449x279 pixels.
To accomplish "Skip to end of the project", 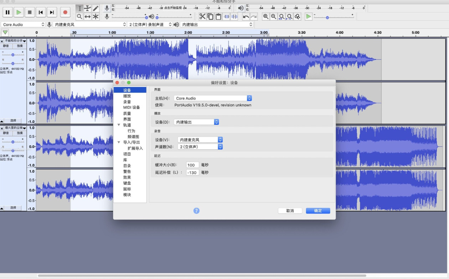I will coord(52,12).
